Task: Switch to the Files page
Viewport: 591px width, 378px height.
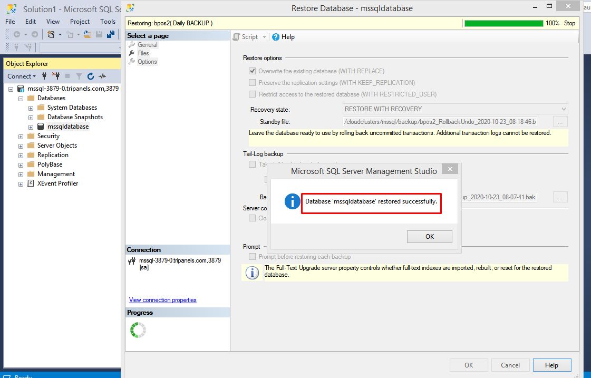Action: click(x=143, y=53)
